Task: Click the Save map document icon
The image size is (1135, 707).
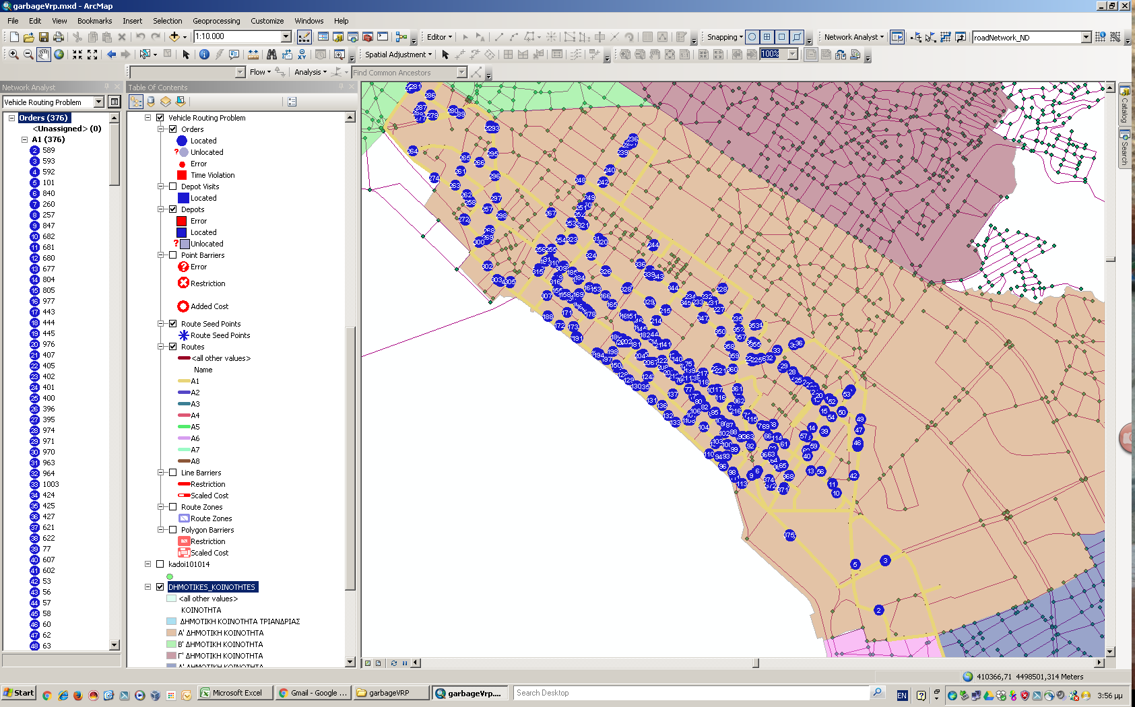Action: point(43,37)
